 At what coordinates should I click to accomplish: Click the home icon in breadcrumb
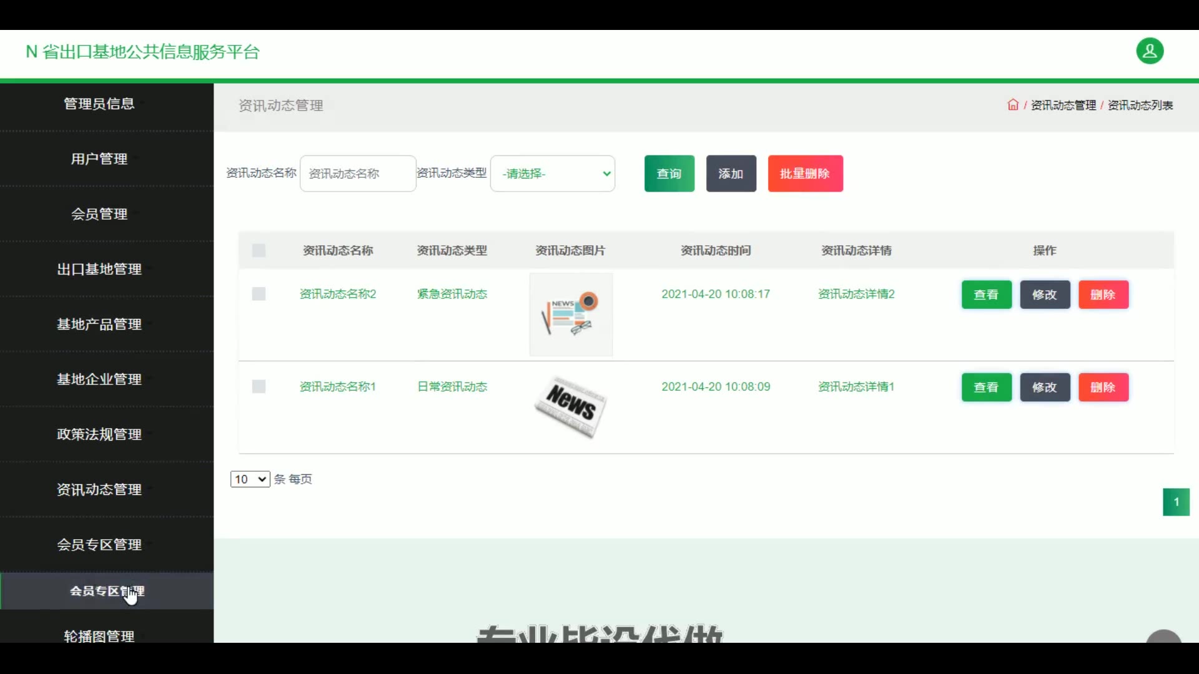pyautogui.click(x=1013, y=105)
